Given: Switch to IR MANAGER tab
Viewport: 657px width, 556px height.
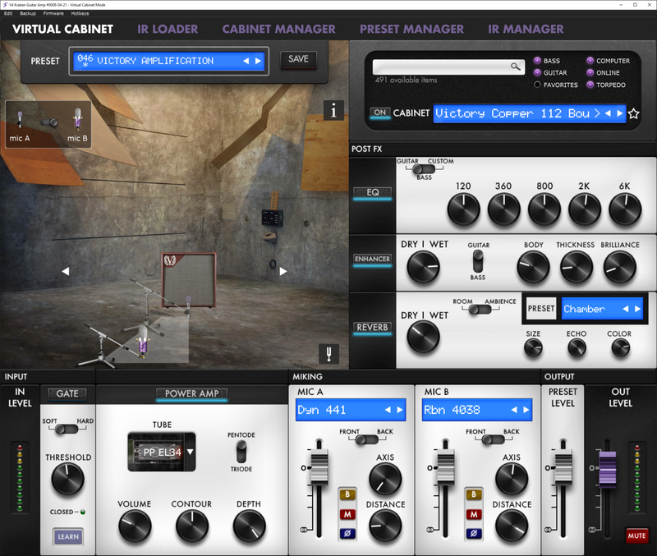Looking at the screenshot, I should [x=526, y=29].
